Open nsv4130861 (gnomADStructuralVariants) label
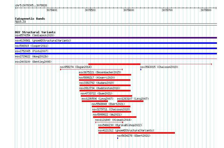This screenshot has height=148, width=224. click(x=43, y=41)
